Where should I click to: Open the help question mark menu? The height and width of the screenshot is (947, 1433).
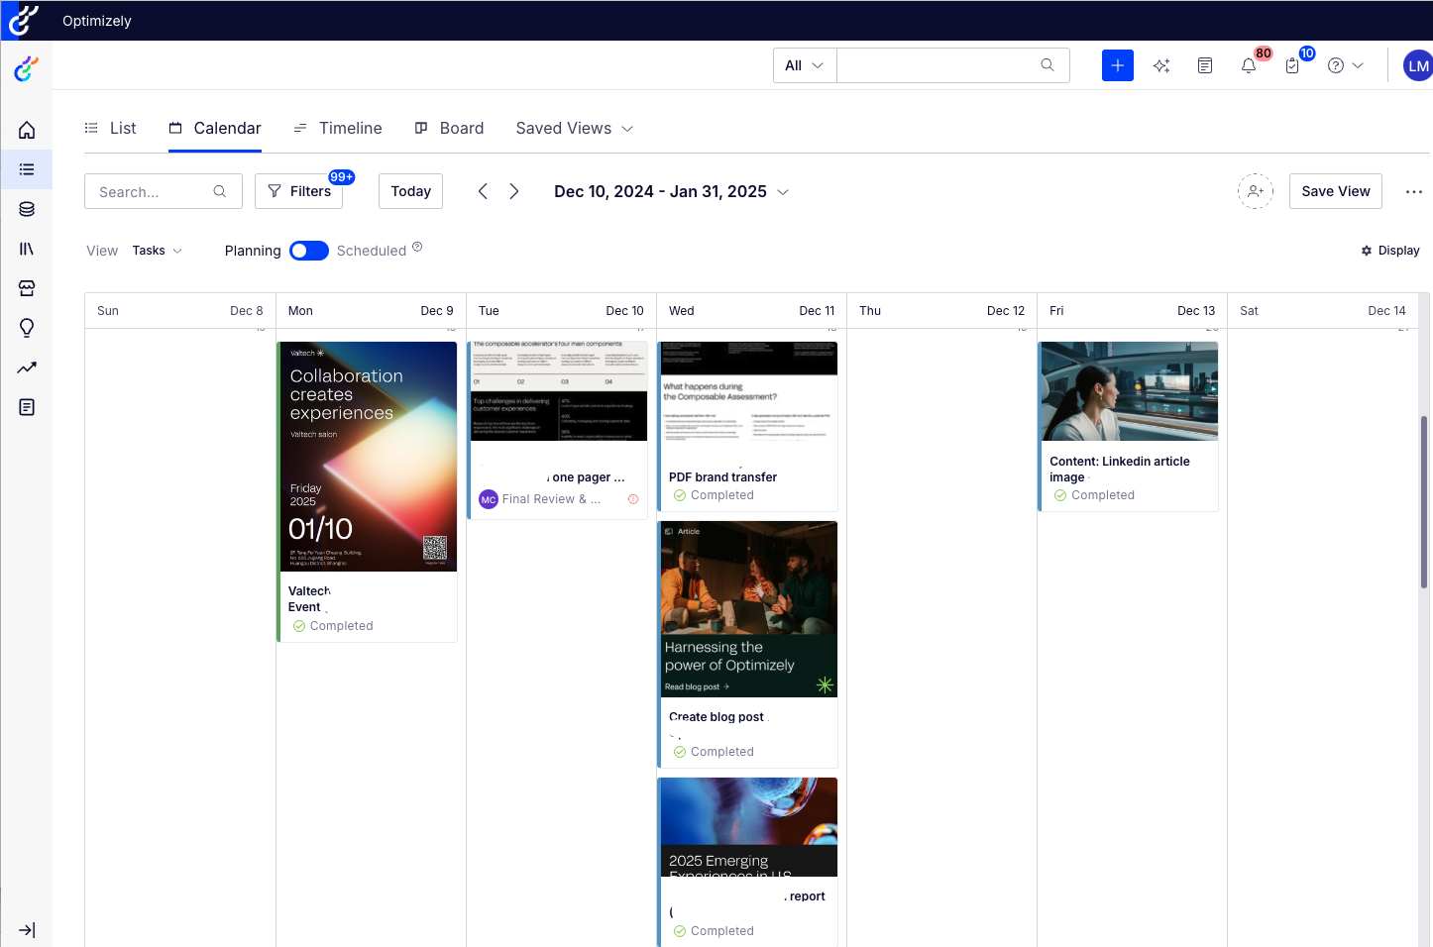(1346, 65)
